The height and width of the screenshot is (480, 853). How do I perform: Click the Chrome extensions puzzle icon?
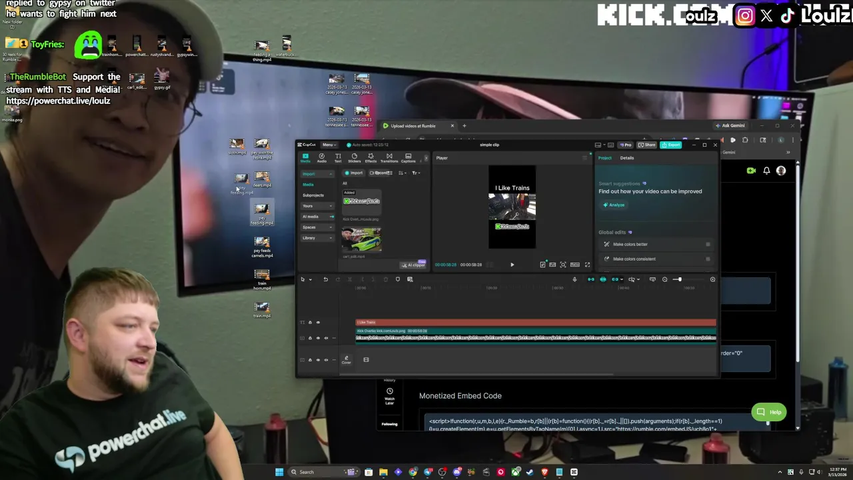click(745, 140)
